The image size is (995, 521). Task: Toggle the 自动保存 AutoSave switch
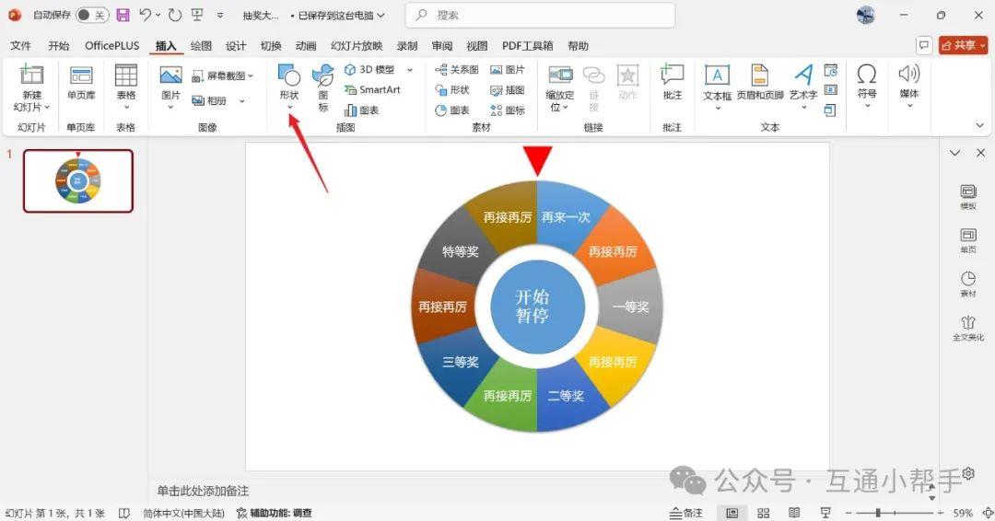tap(92, 15)
